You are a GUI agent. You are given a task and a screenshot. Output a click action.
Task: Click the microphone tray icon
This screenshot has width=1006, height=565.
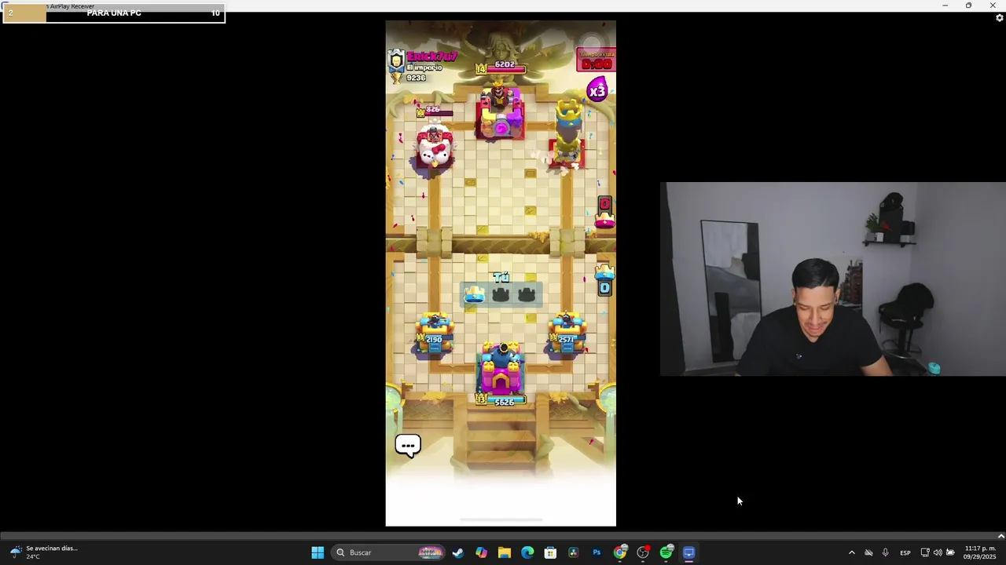[885, 552]
